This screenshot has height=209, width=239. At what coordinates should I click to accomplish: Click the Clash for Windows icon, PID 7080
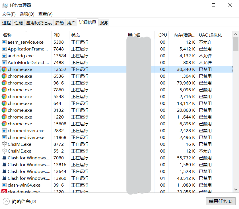click(4, 158)
